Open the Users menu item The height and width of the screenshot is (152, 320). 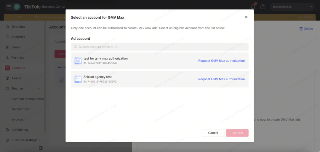click(x=15, y=47)
